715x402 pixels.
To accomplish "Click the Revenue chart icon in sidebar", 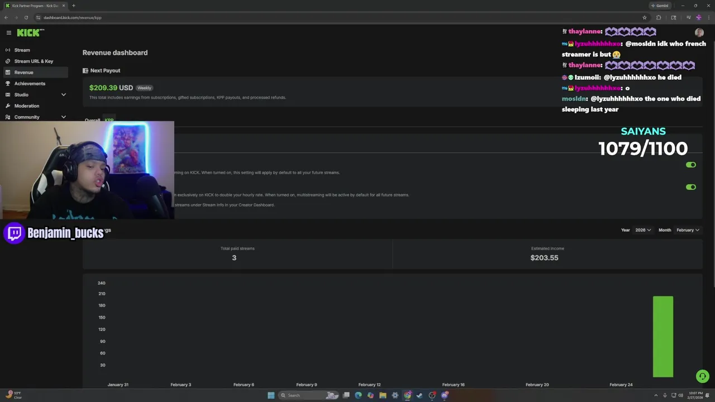I will point(8,72).
